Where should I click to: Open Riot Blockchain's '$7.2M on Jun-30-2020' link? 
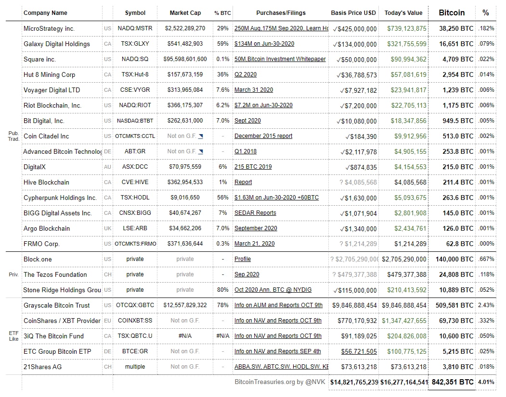pyautogui.click(x=263, y=105)
